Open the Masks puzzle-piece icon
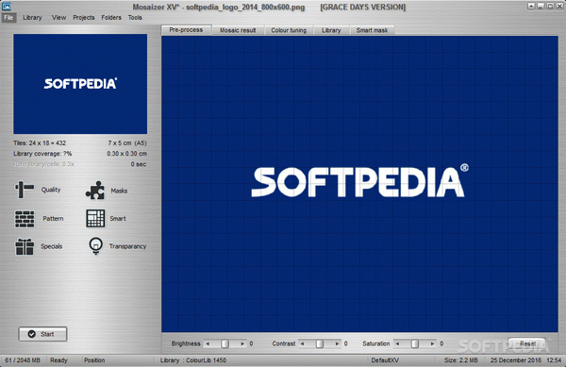Screen dimensions: 566x367 [x=95, y=191]
